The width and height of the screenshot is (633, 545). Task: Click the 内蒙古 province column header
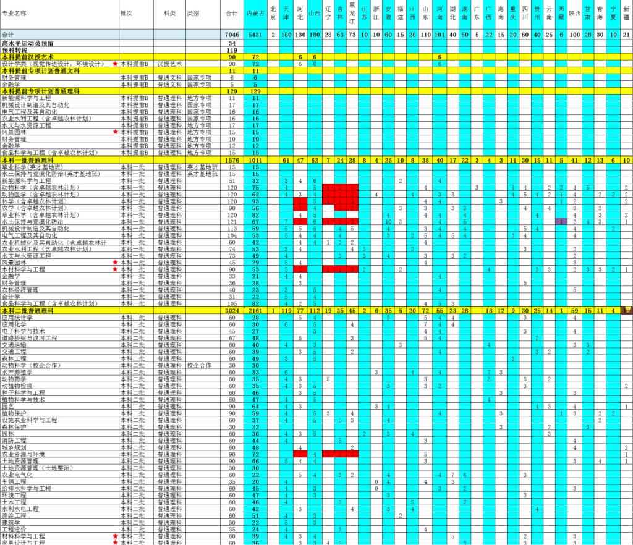pyautogui.click(x=255, y=13)
